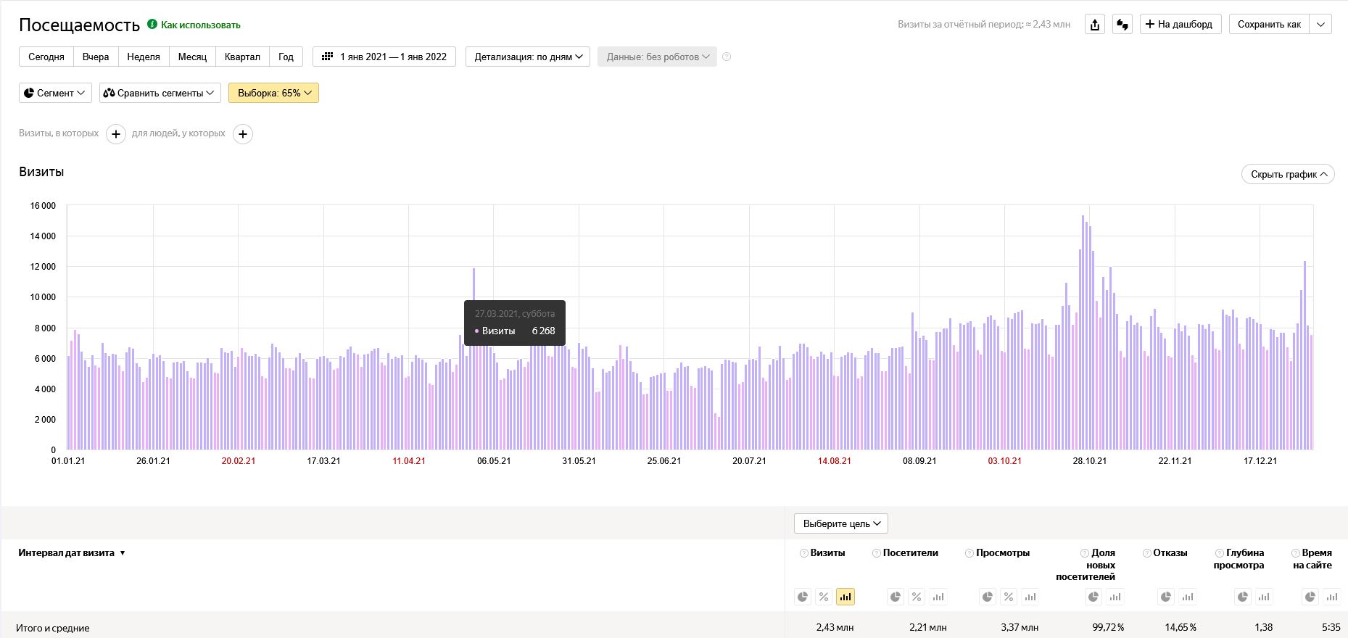Click the 99,72 % new visitors value
This screenshot has width=1348, height=638.
click(1108, 628)
